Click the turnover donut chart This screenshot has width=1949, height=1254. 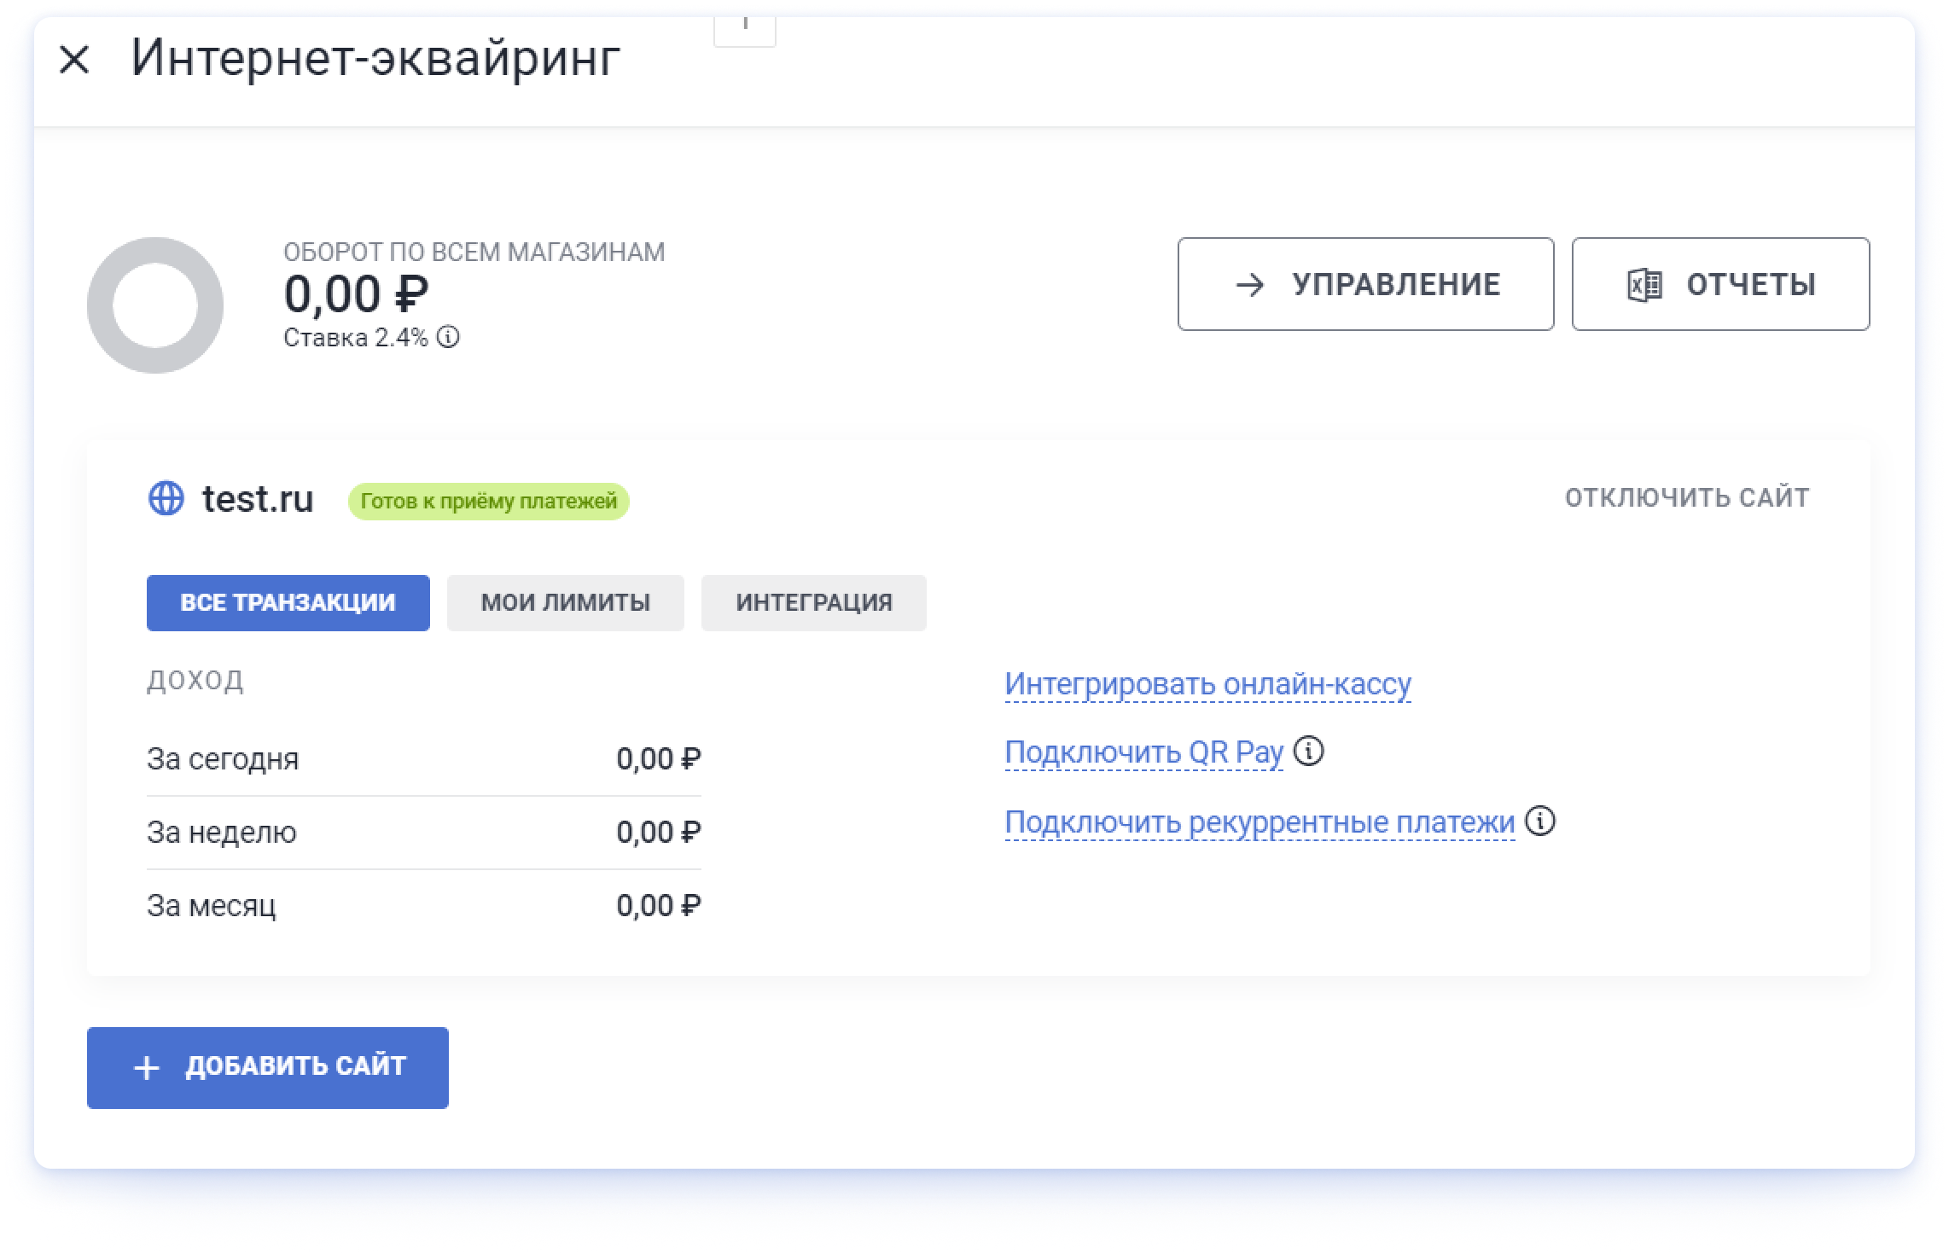click(x=155, y=305)
